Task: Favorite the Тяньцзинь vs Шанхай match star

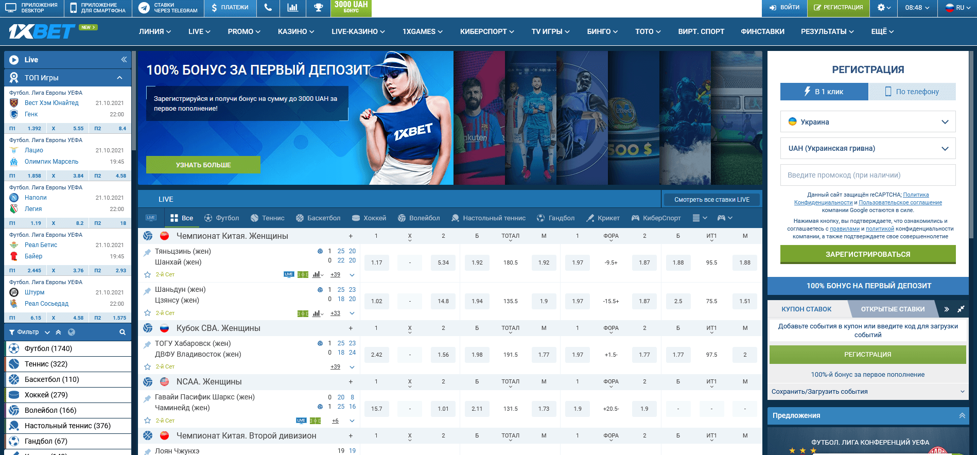Action: click(x=147, y=275)
